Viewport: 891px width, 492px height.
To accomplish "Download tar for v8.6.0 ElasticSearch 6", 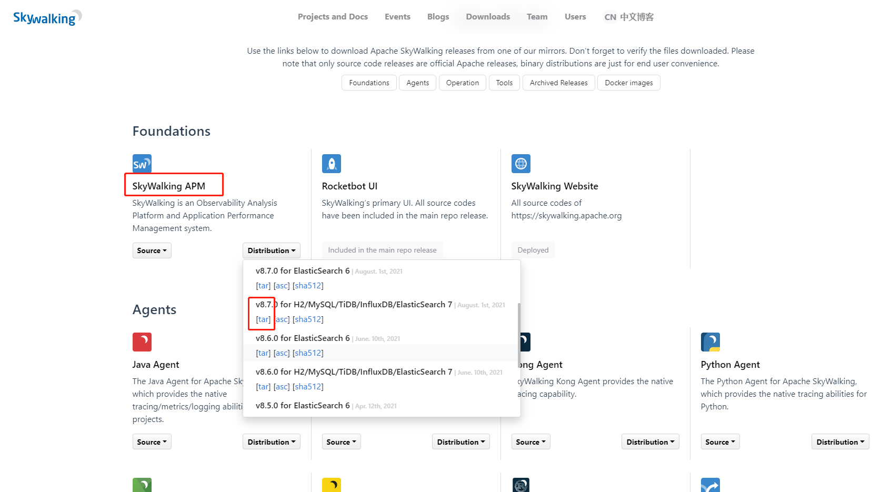I will click(263, 353).
